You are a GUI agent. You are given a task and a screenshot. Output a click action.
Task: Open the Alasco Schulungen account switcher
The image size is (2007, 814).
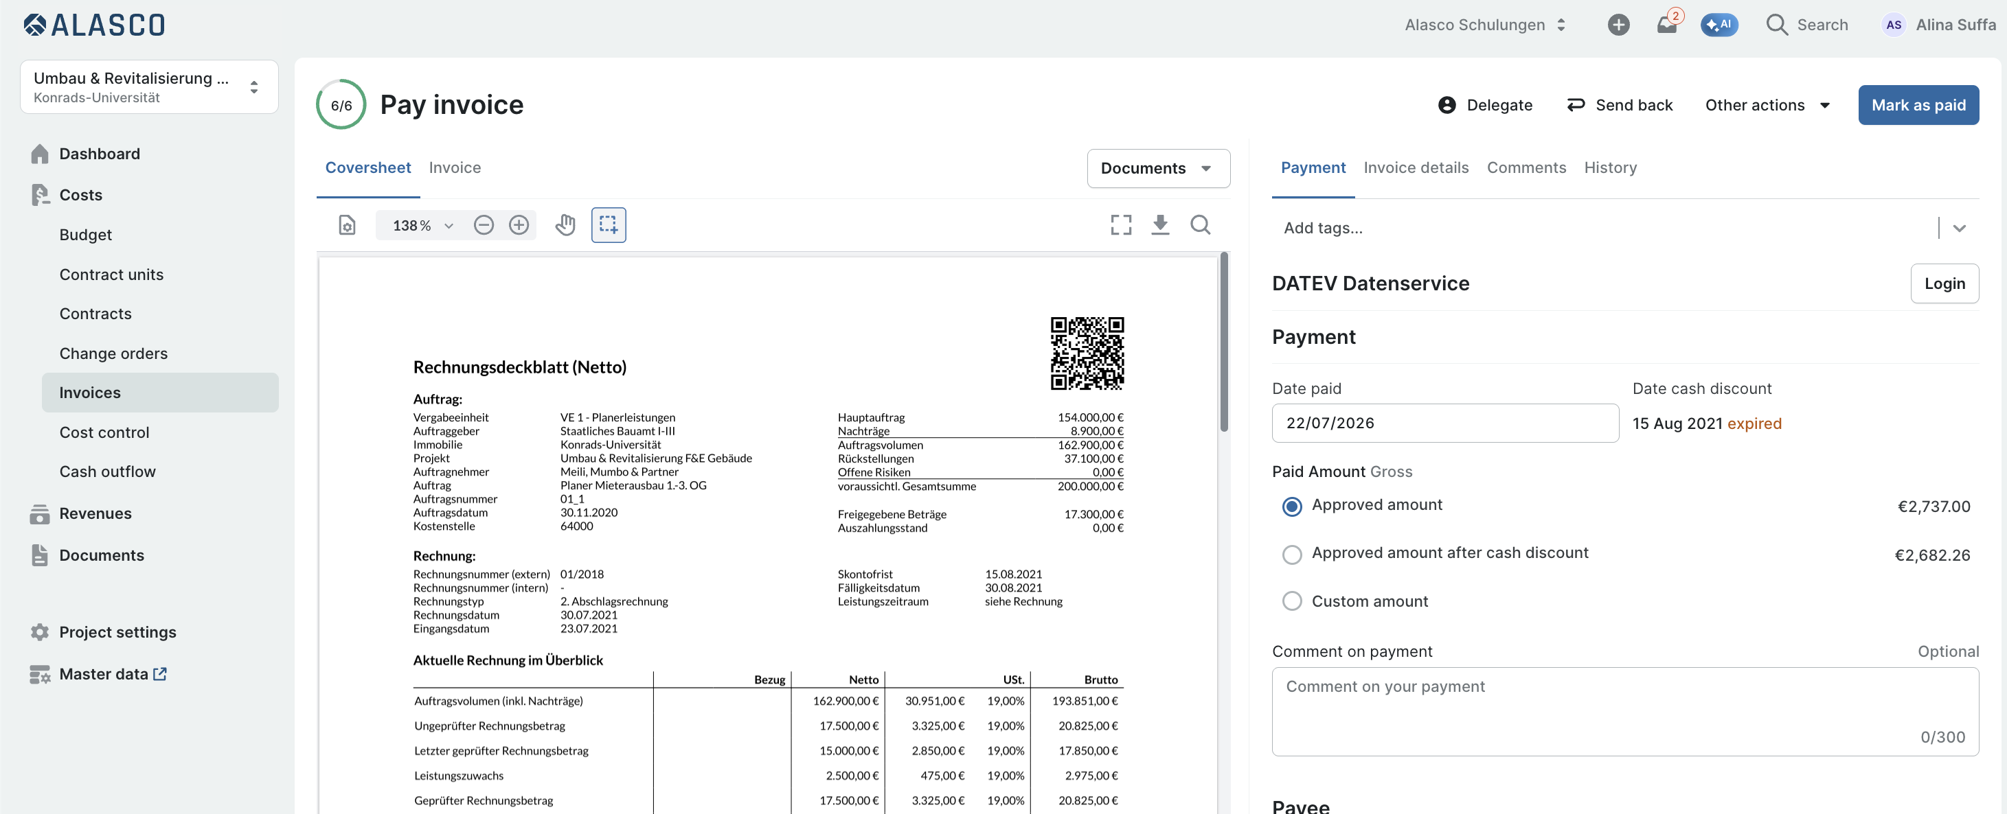pyautogui.click(x=1485, y=25)
